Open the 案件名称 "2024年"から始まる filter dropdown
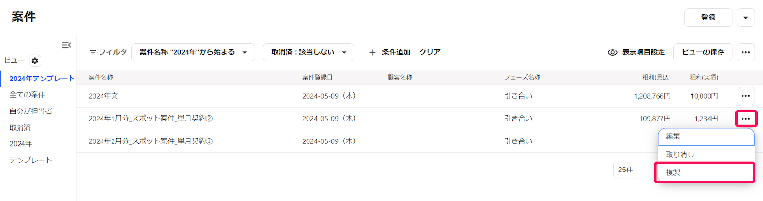This screenshot has width=763, height=201. tap(193, 52)
